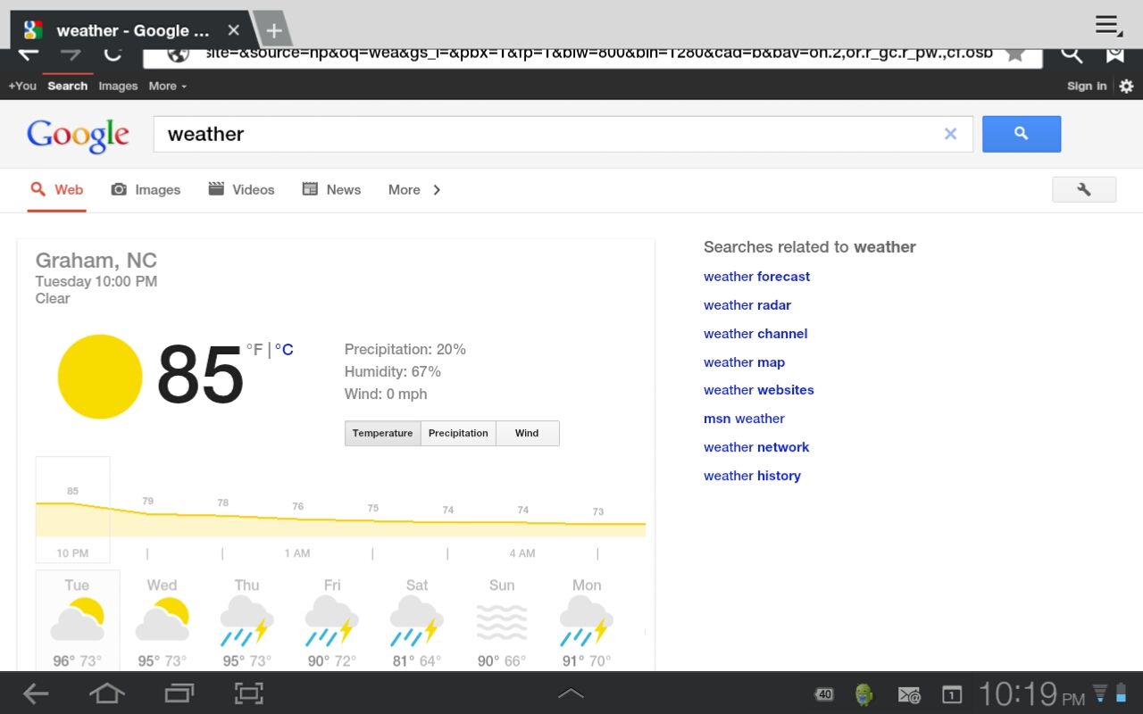
Task: Show the Precipitation graph
Action: 458,433
